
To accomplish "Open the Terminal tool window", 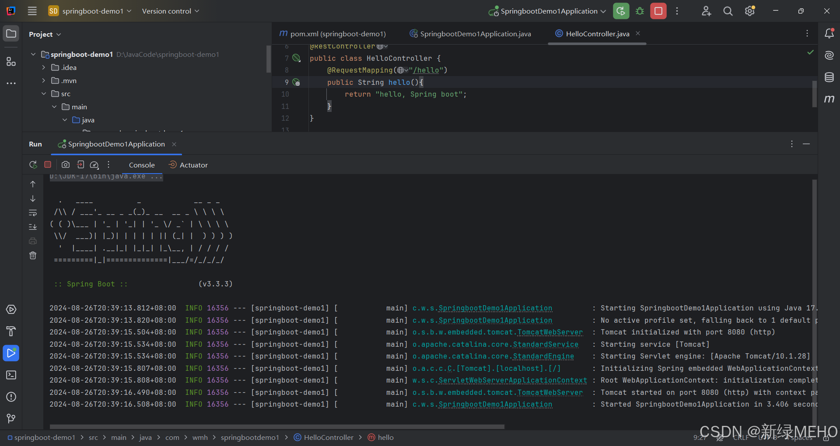I will [11, 375].
